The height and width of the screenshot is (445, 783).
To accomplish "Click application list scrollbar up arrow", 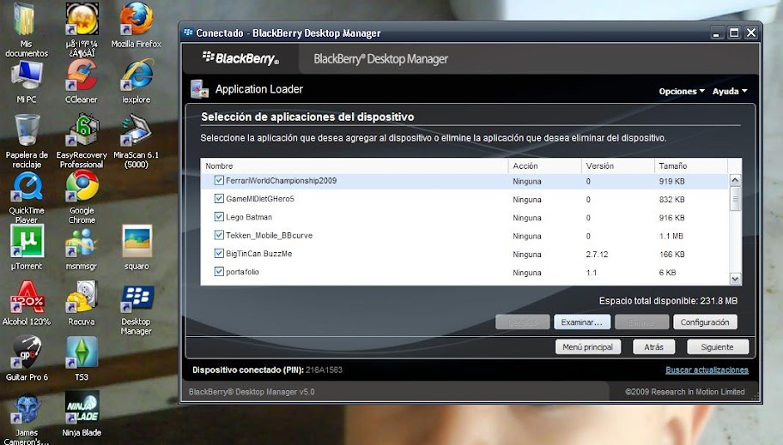I will [735, 180].
